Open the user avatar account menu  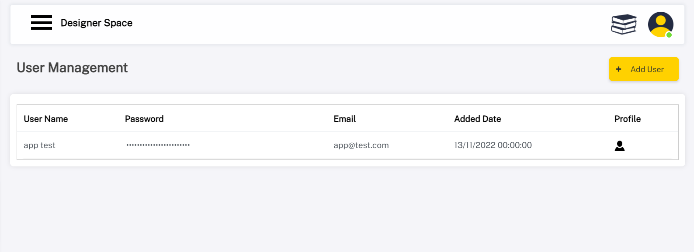click(660, 24)
